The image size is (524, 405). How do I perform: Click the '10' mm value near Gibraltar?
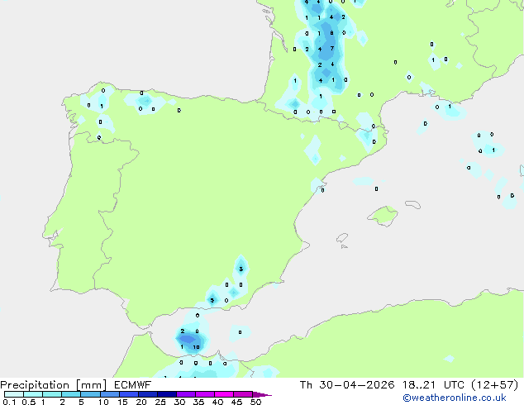[x=196, y=347]
